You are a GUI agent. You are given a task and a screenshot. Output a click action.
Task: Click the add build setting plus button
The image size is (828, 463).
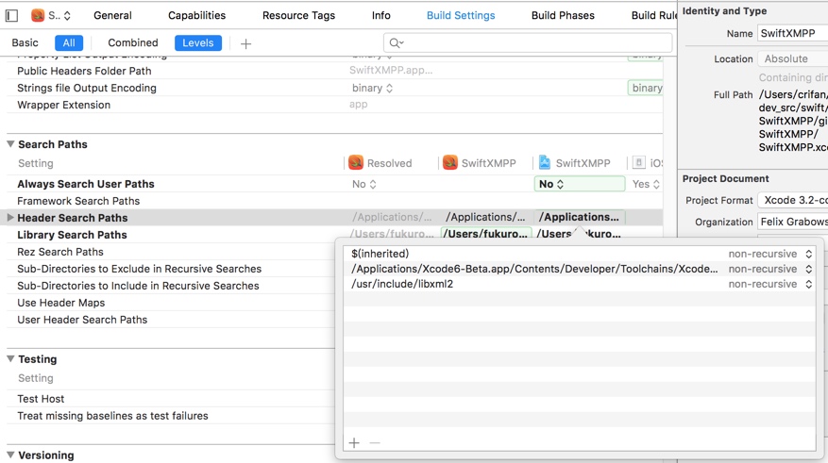(x=245, y=43)
